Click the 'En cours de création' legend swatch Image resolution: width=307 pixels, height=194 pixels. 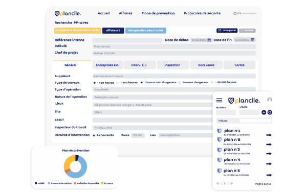point(49,183)
